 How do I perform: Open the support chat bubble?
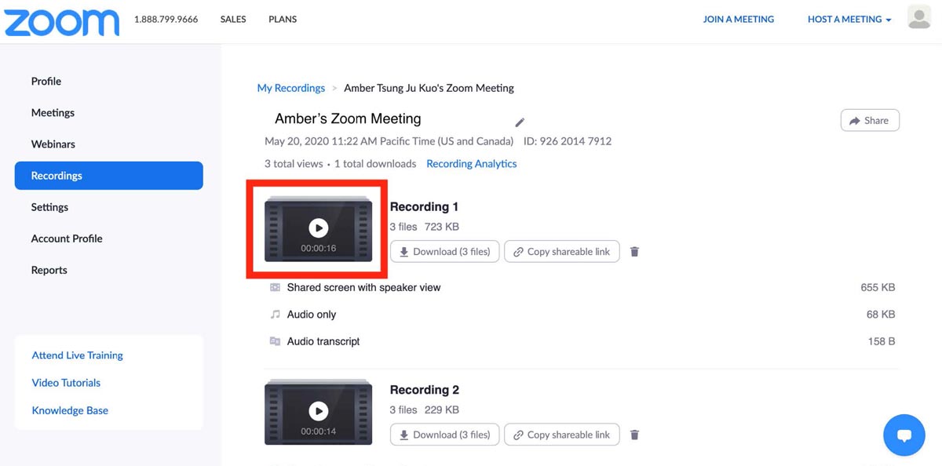904,435
